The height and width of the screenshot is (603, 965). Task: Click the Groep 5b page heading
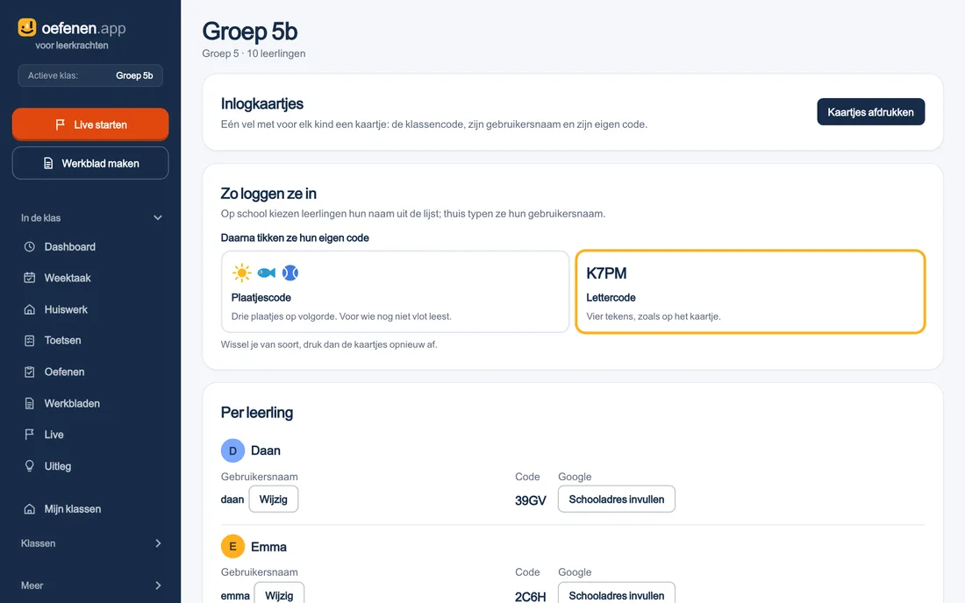pyautogui.click(x=250, y=32)
